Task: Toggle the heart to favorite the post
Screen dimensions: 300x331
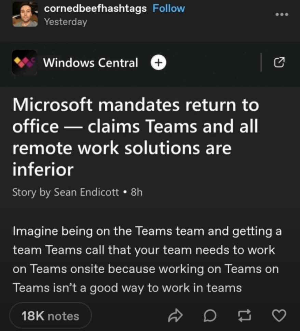Action: click(279, 316)
